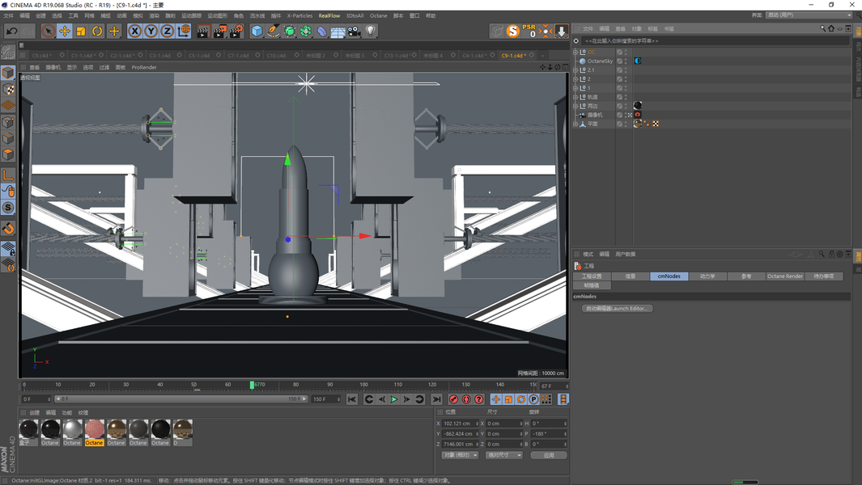Toggle X axis lock
Image resolution: width=862 pixels, height=485 pixels.
pyautogui.click(x=134, y=32)
